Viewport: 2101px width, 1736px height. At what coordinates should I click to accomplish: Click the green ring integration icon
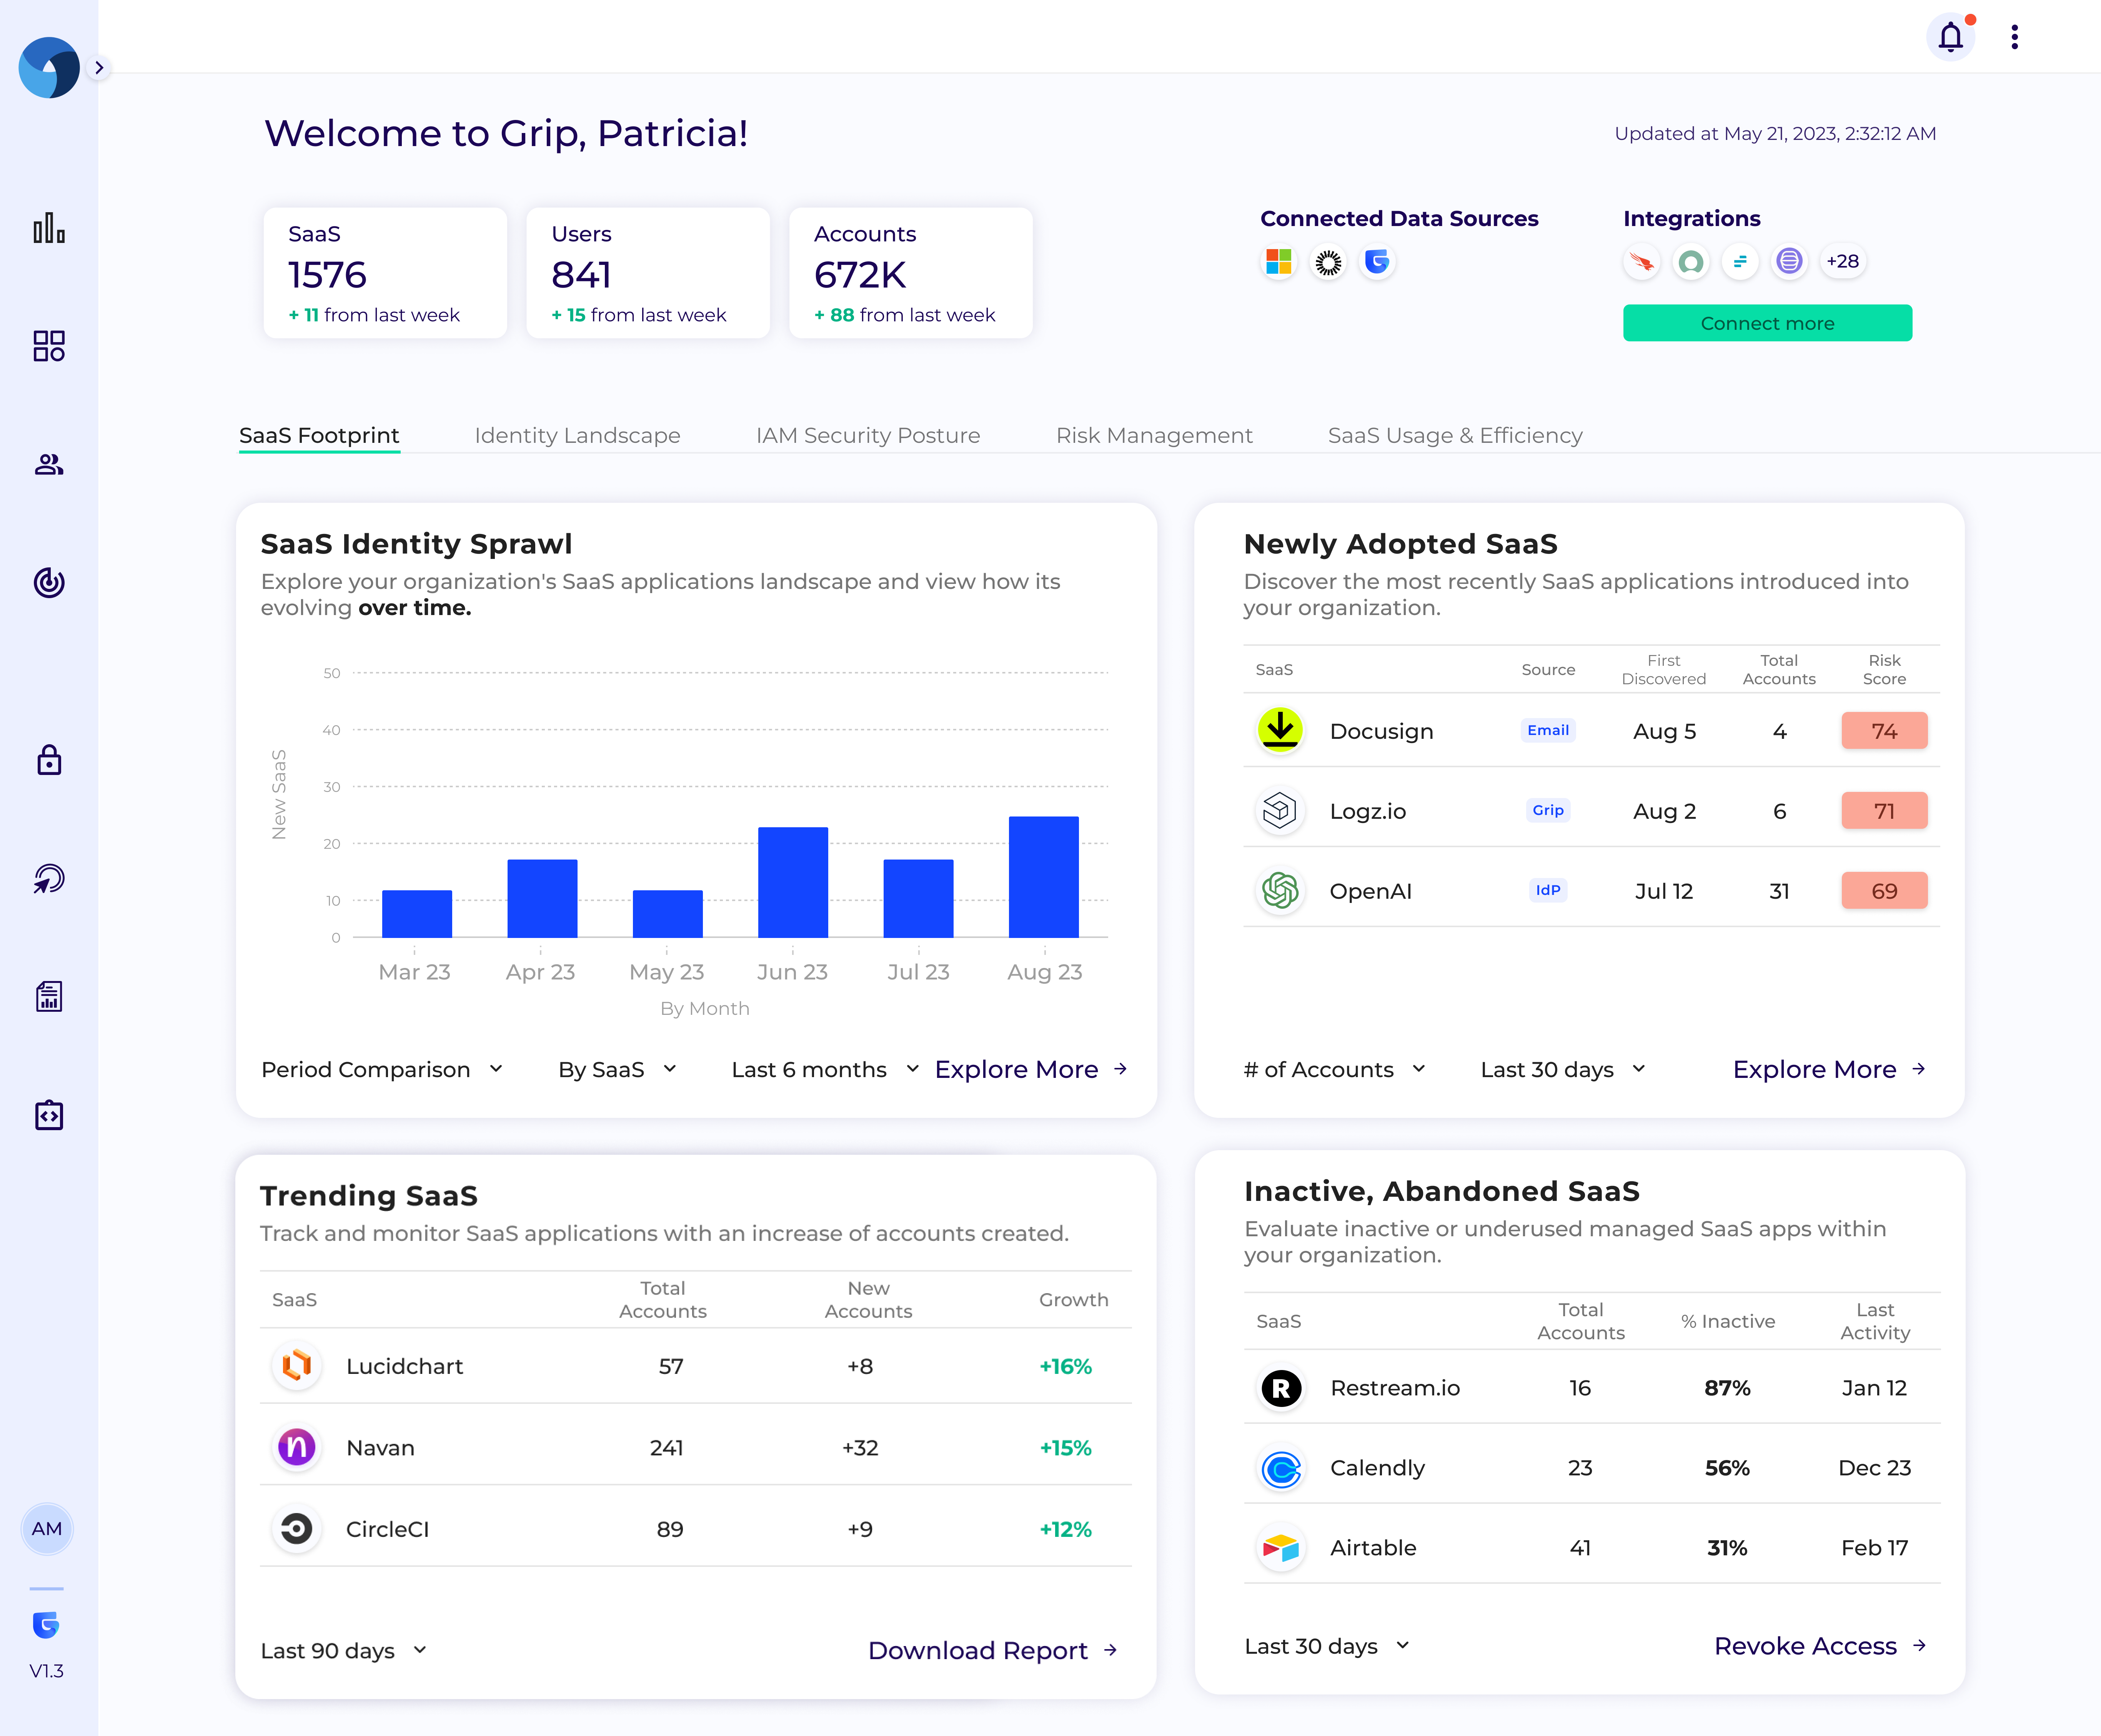[1691, 262]
